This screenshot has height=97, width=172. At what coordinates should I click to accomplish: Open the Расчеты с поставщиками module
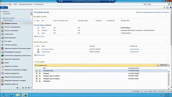tap(12, 27)
